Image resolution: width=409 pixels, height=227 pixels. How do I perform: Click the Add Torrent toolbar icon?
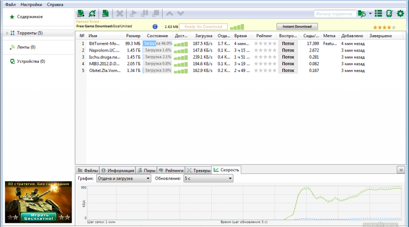pyautogui.click(x=81, y=13)
